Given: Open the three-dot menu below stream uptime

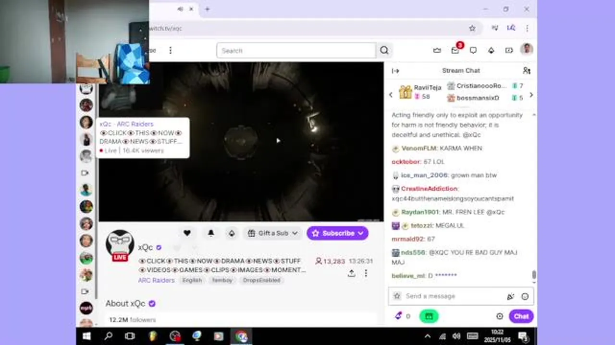Looking at the screenshot, I should [x=366, y=273].
